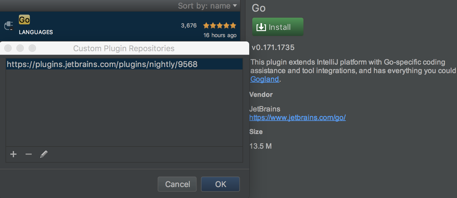Confirm the dialog with OK
The image size is (457, 198).
point(221,184)
